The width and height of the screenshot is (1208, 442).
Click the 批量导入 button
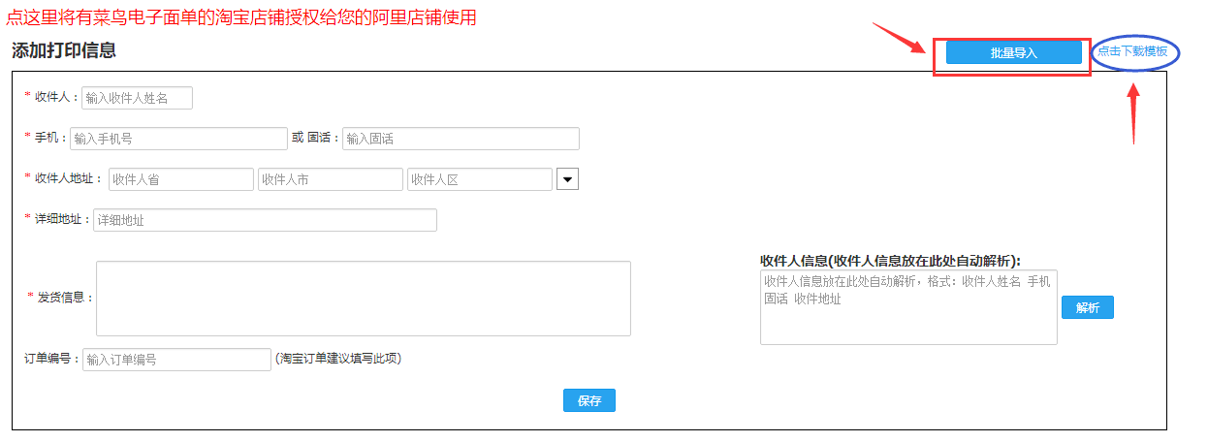1013,53
